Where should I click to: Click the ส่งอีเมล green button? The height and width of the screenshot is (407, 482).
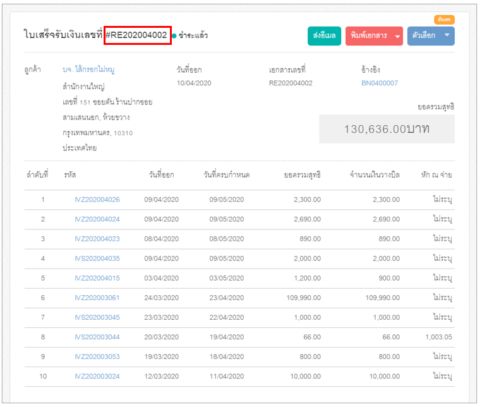click(324, 36)
